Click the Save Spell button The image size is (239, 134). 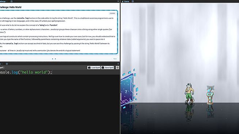pyautogui.click(x=107, y=67)
